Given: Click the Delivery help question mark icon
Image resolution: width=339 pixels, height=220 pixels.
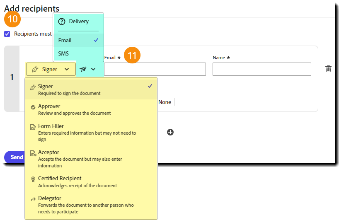Looking at the screenshot, I should (x=62, y=22).
